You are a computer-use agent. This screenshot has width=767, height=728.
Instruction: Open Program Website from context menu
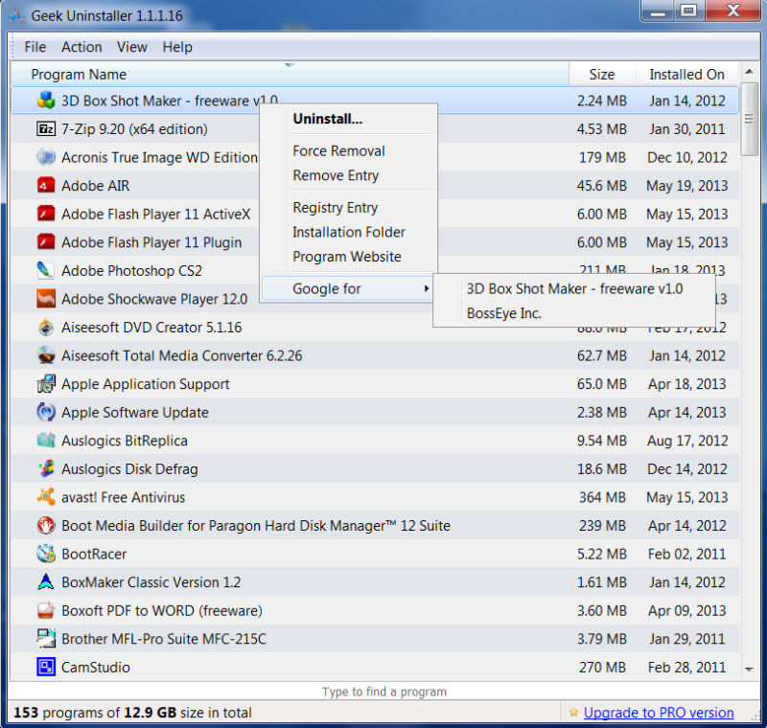(x=349, y=257)
